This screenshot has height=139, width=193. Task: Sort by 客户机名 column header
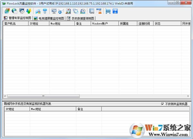tap(16, 23)
